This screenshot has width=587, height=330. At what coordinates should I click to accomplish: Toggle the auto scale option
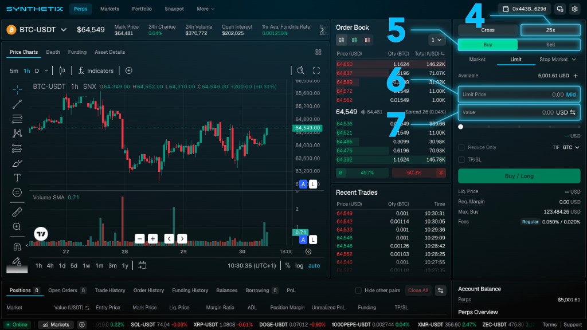(314, 265)
